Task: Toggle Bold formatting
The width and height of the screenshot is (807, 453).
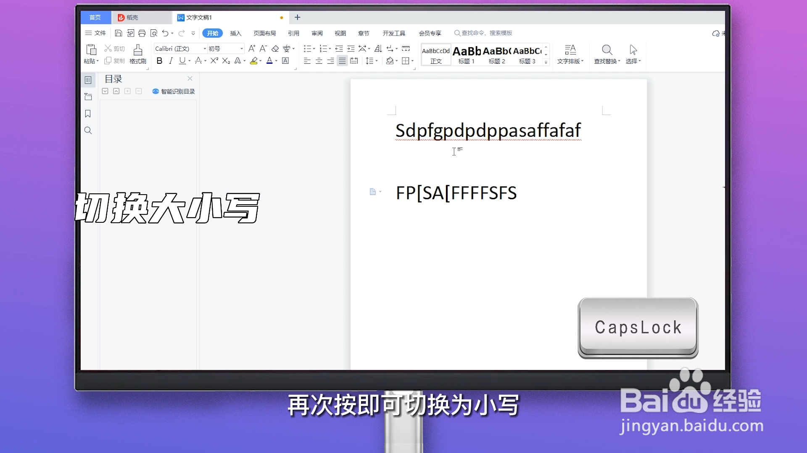Action: click(159, 61)
